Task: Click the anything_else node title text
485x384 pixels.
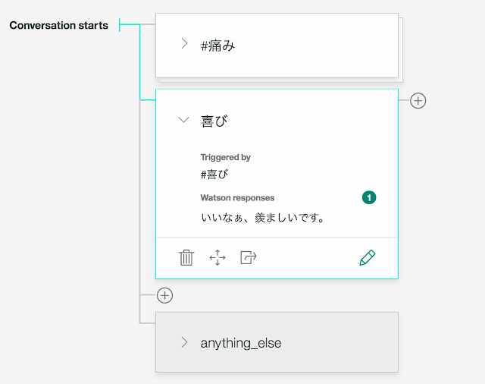Action: 241,343
